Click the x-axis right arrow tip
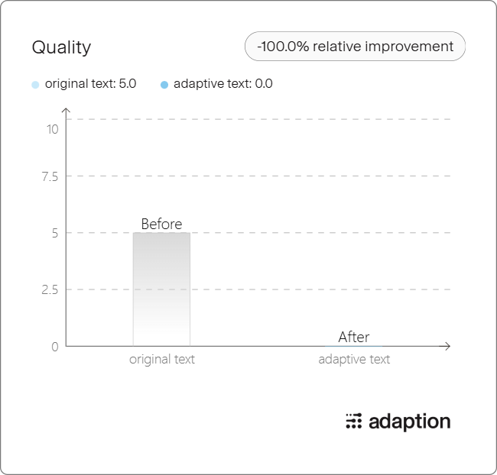Image resolution: width=497 pixels, height=475 pixels. pyautogui.click(x=447, y=346)
